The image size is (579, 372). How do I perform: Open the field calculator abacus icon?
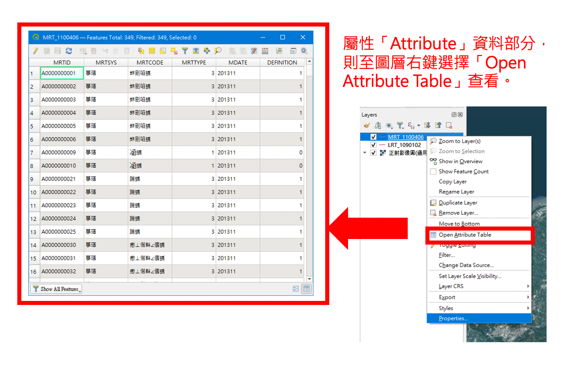tap(265, 51)
